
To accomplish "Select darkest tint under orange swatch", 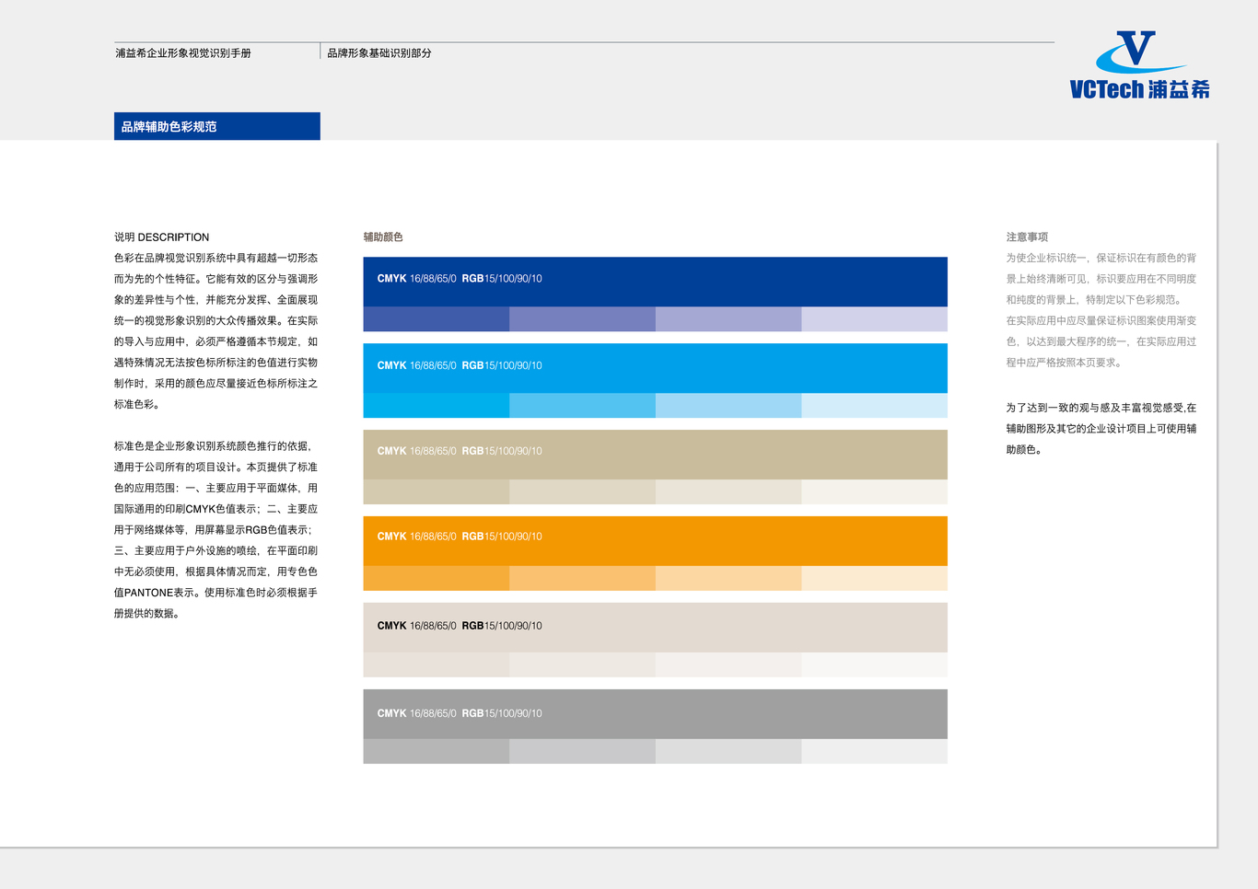I will 437,578.
